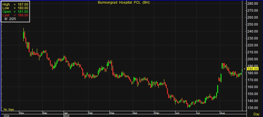Click the Aug month marker on time axis
The width and height of the screenshot is (263, 117).
pos(222,113)
